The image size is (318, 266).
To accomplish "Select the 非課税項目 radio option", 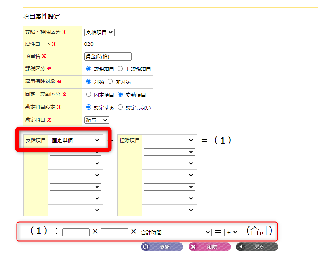I will pos(120,69).
